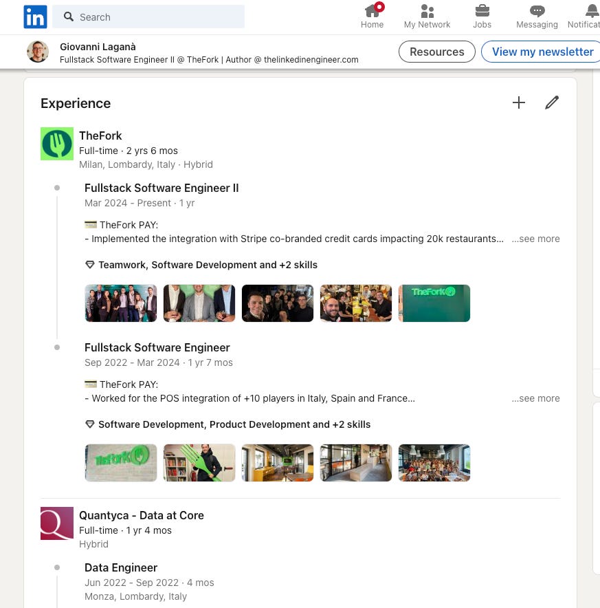
Task: Click the diamond skills icon beside Teamwork
Action: coord(90,265)
